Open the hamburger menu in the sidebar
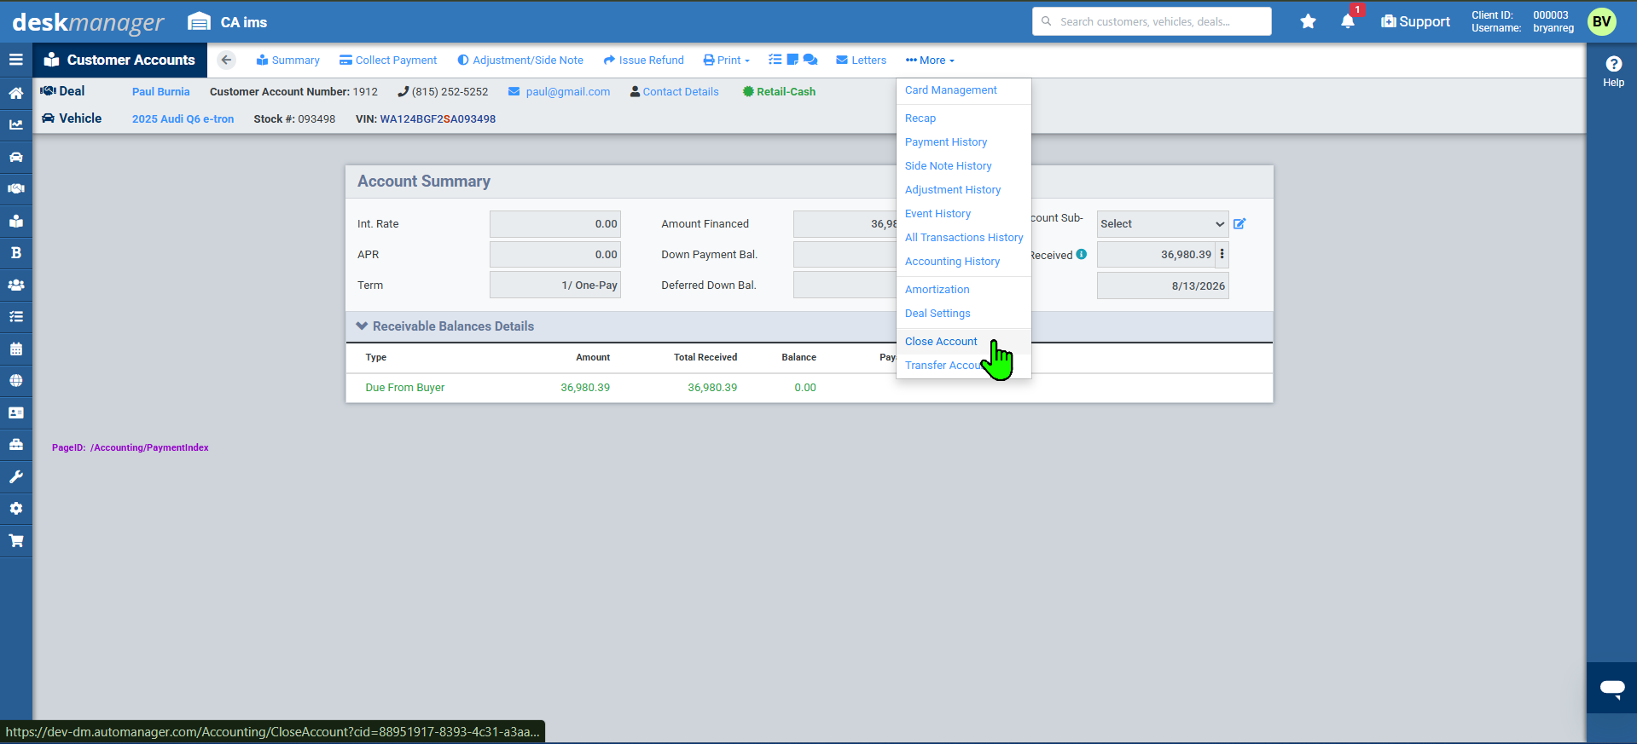Image resolution: width=1637 pixels, height=744 pixels. pyautogui.click(x=15, y=60)
